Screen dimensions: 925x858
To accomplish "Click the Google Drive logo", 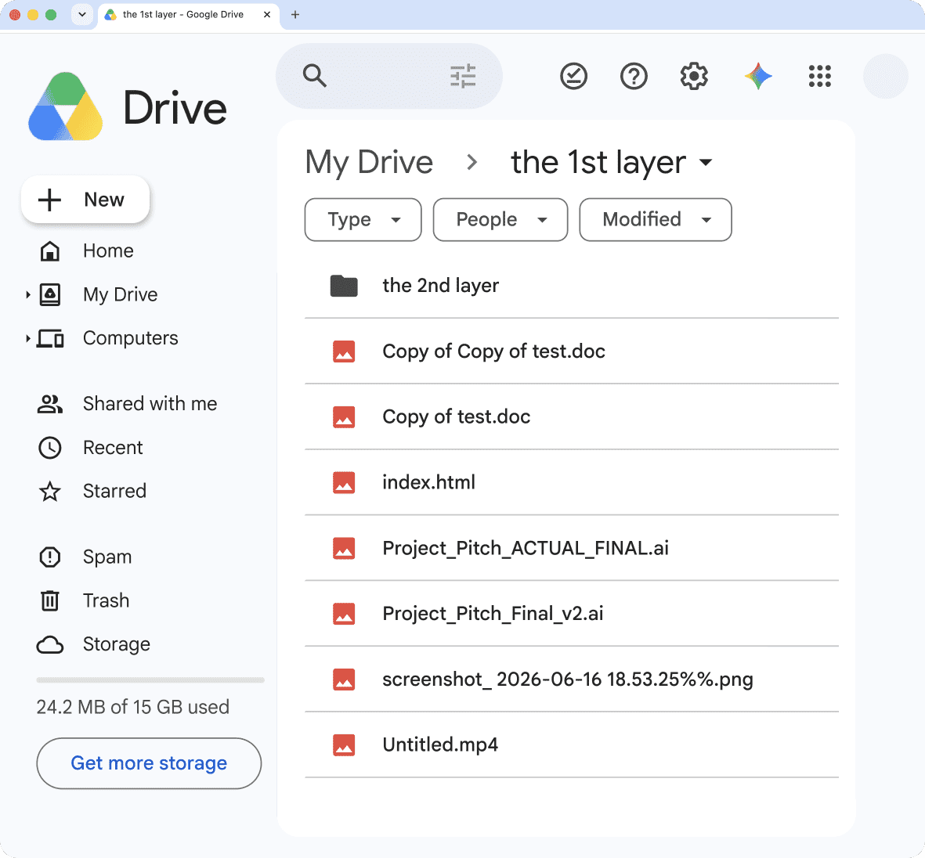I will (x=66, y=106).
